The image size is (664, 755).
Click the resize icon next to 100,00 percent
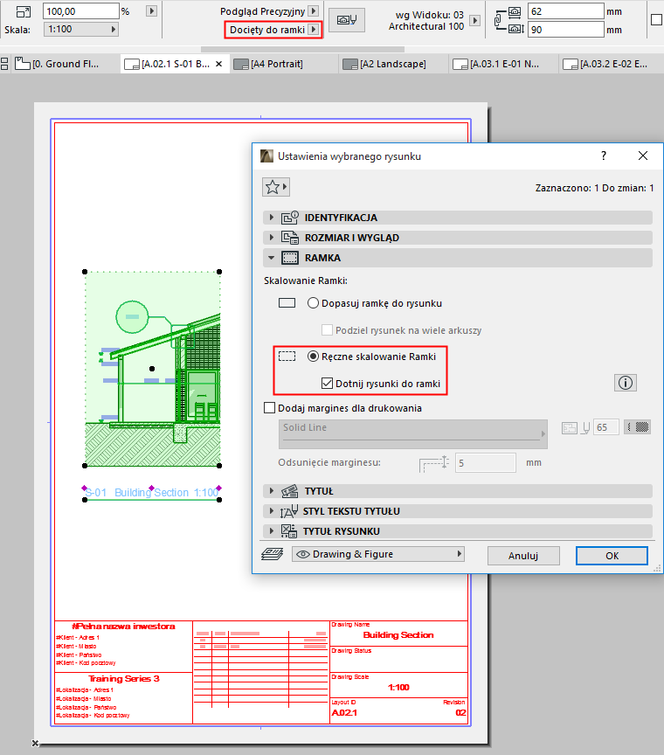point(23,11)
